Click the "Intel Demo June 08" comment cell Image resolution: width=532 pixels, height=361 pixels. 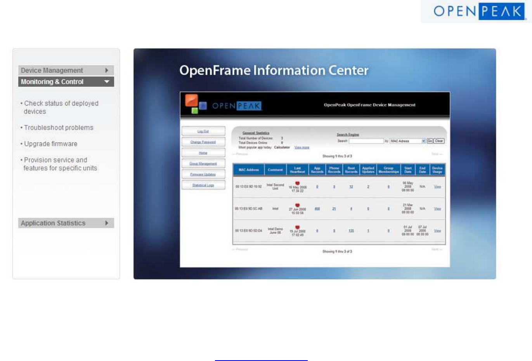click(276, 231)
